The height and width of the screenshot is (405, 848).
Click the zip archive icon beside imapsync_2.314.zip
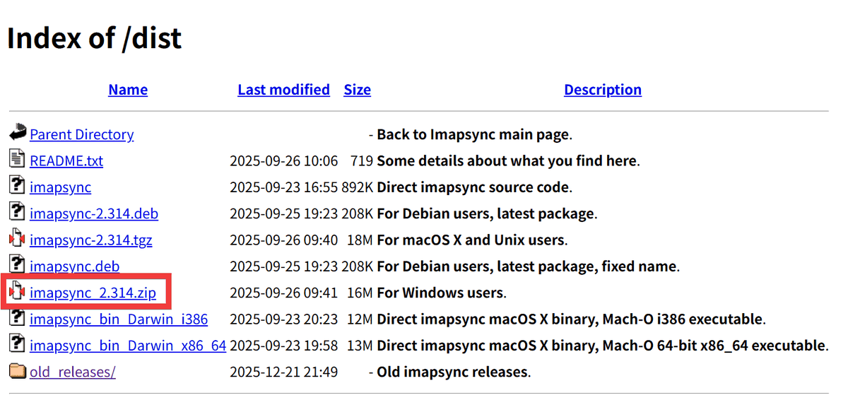point(18,291)
